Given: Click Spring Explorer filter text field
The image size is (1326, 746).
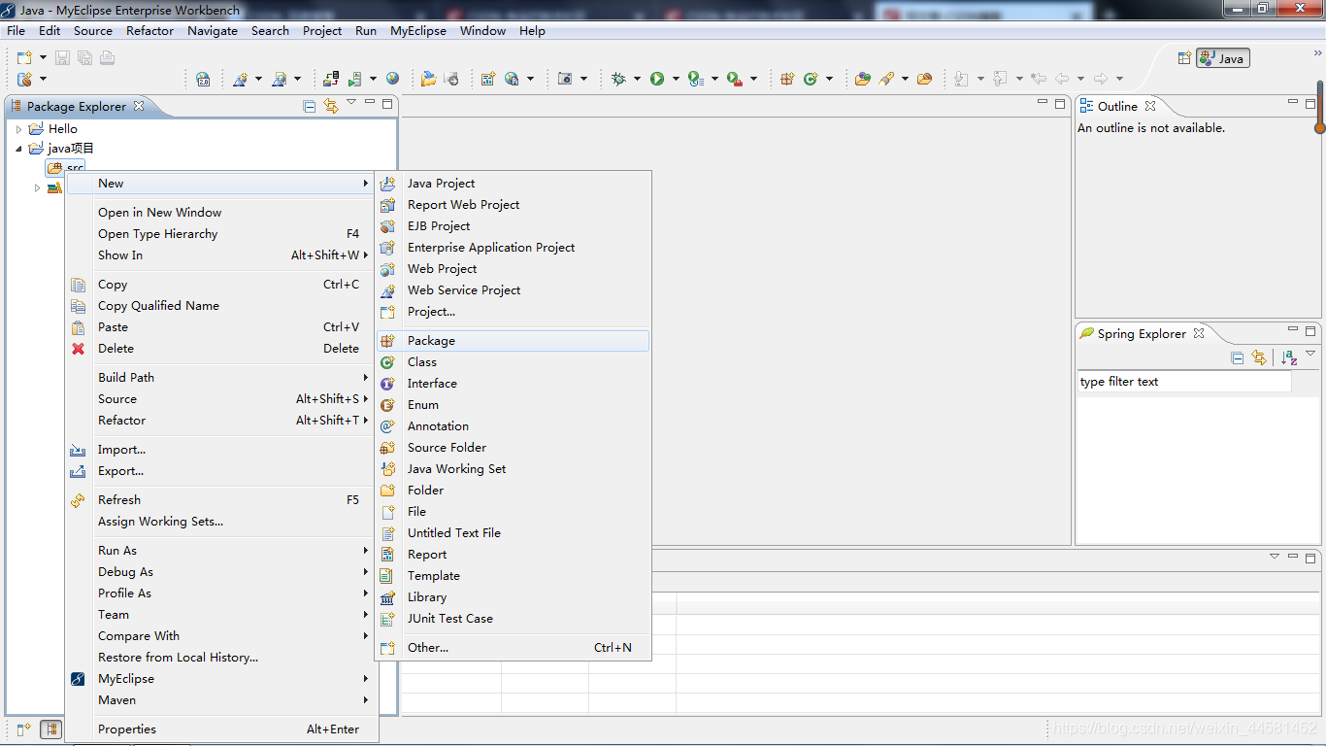Looking at the screenshot, I should tap(1183, 382).
